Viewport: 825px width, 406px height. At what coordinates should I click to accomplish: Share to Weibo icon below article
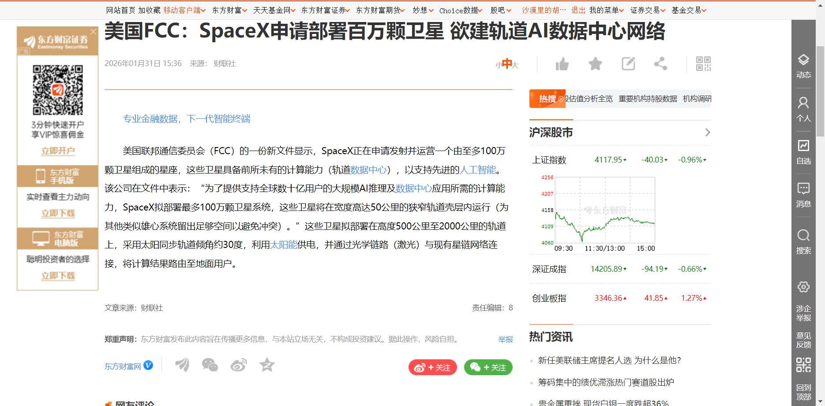click(239, 365)
